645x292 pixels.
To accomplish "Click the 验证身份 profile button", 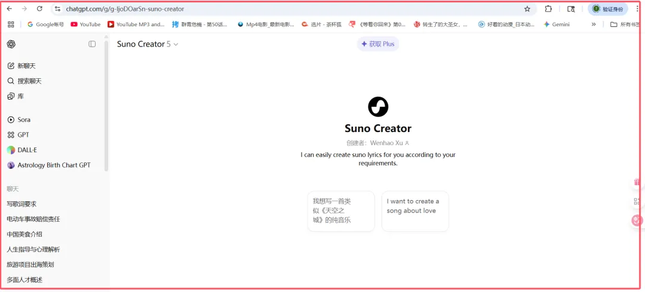I will (x=607, y=8).
